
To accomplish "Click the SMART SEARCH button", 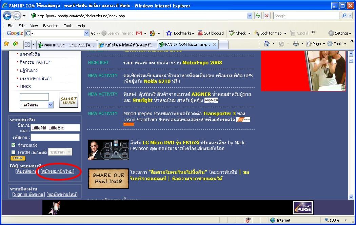I will 68,100.
